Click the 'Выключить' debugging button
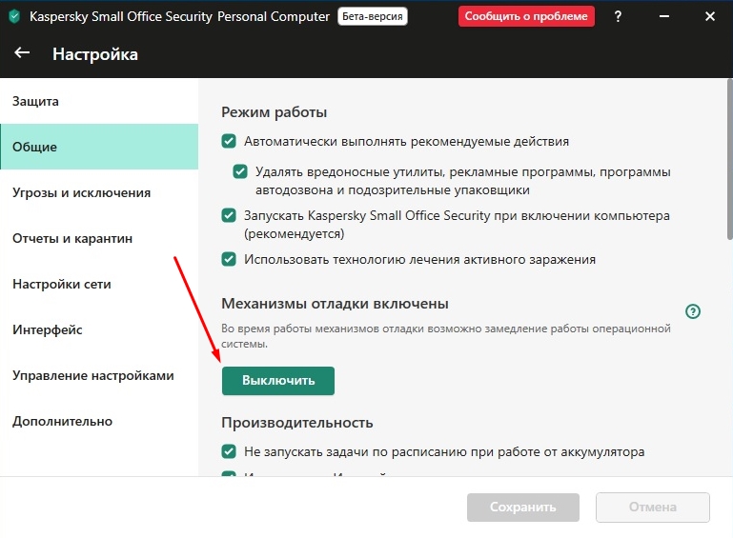 point(278,381)
